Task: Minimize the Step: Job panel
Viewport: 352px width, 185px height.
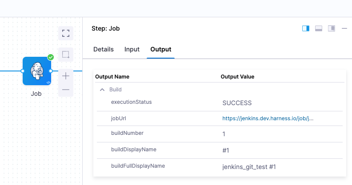Action: tap(344, 28)
